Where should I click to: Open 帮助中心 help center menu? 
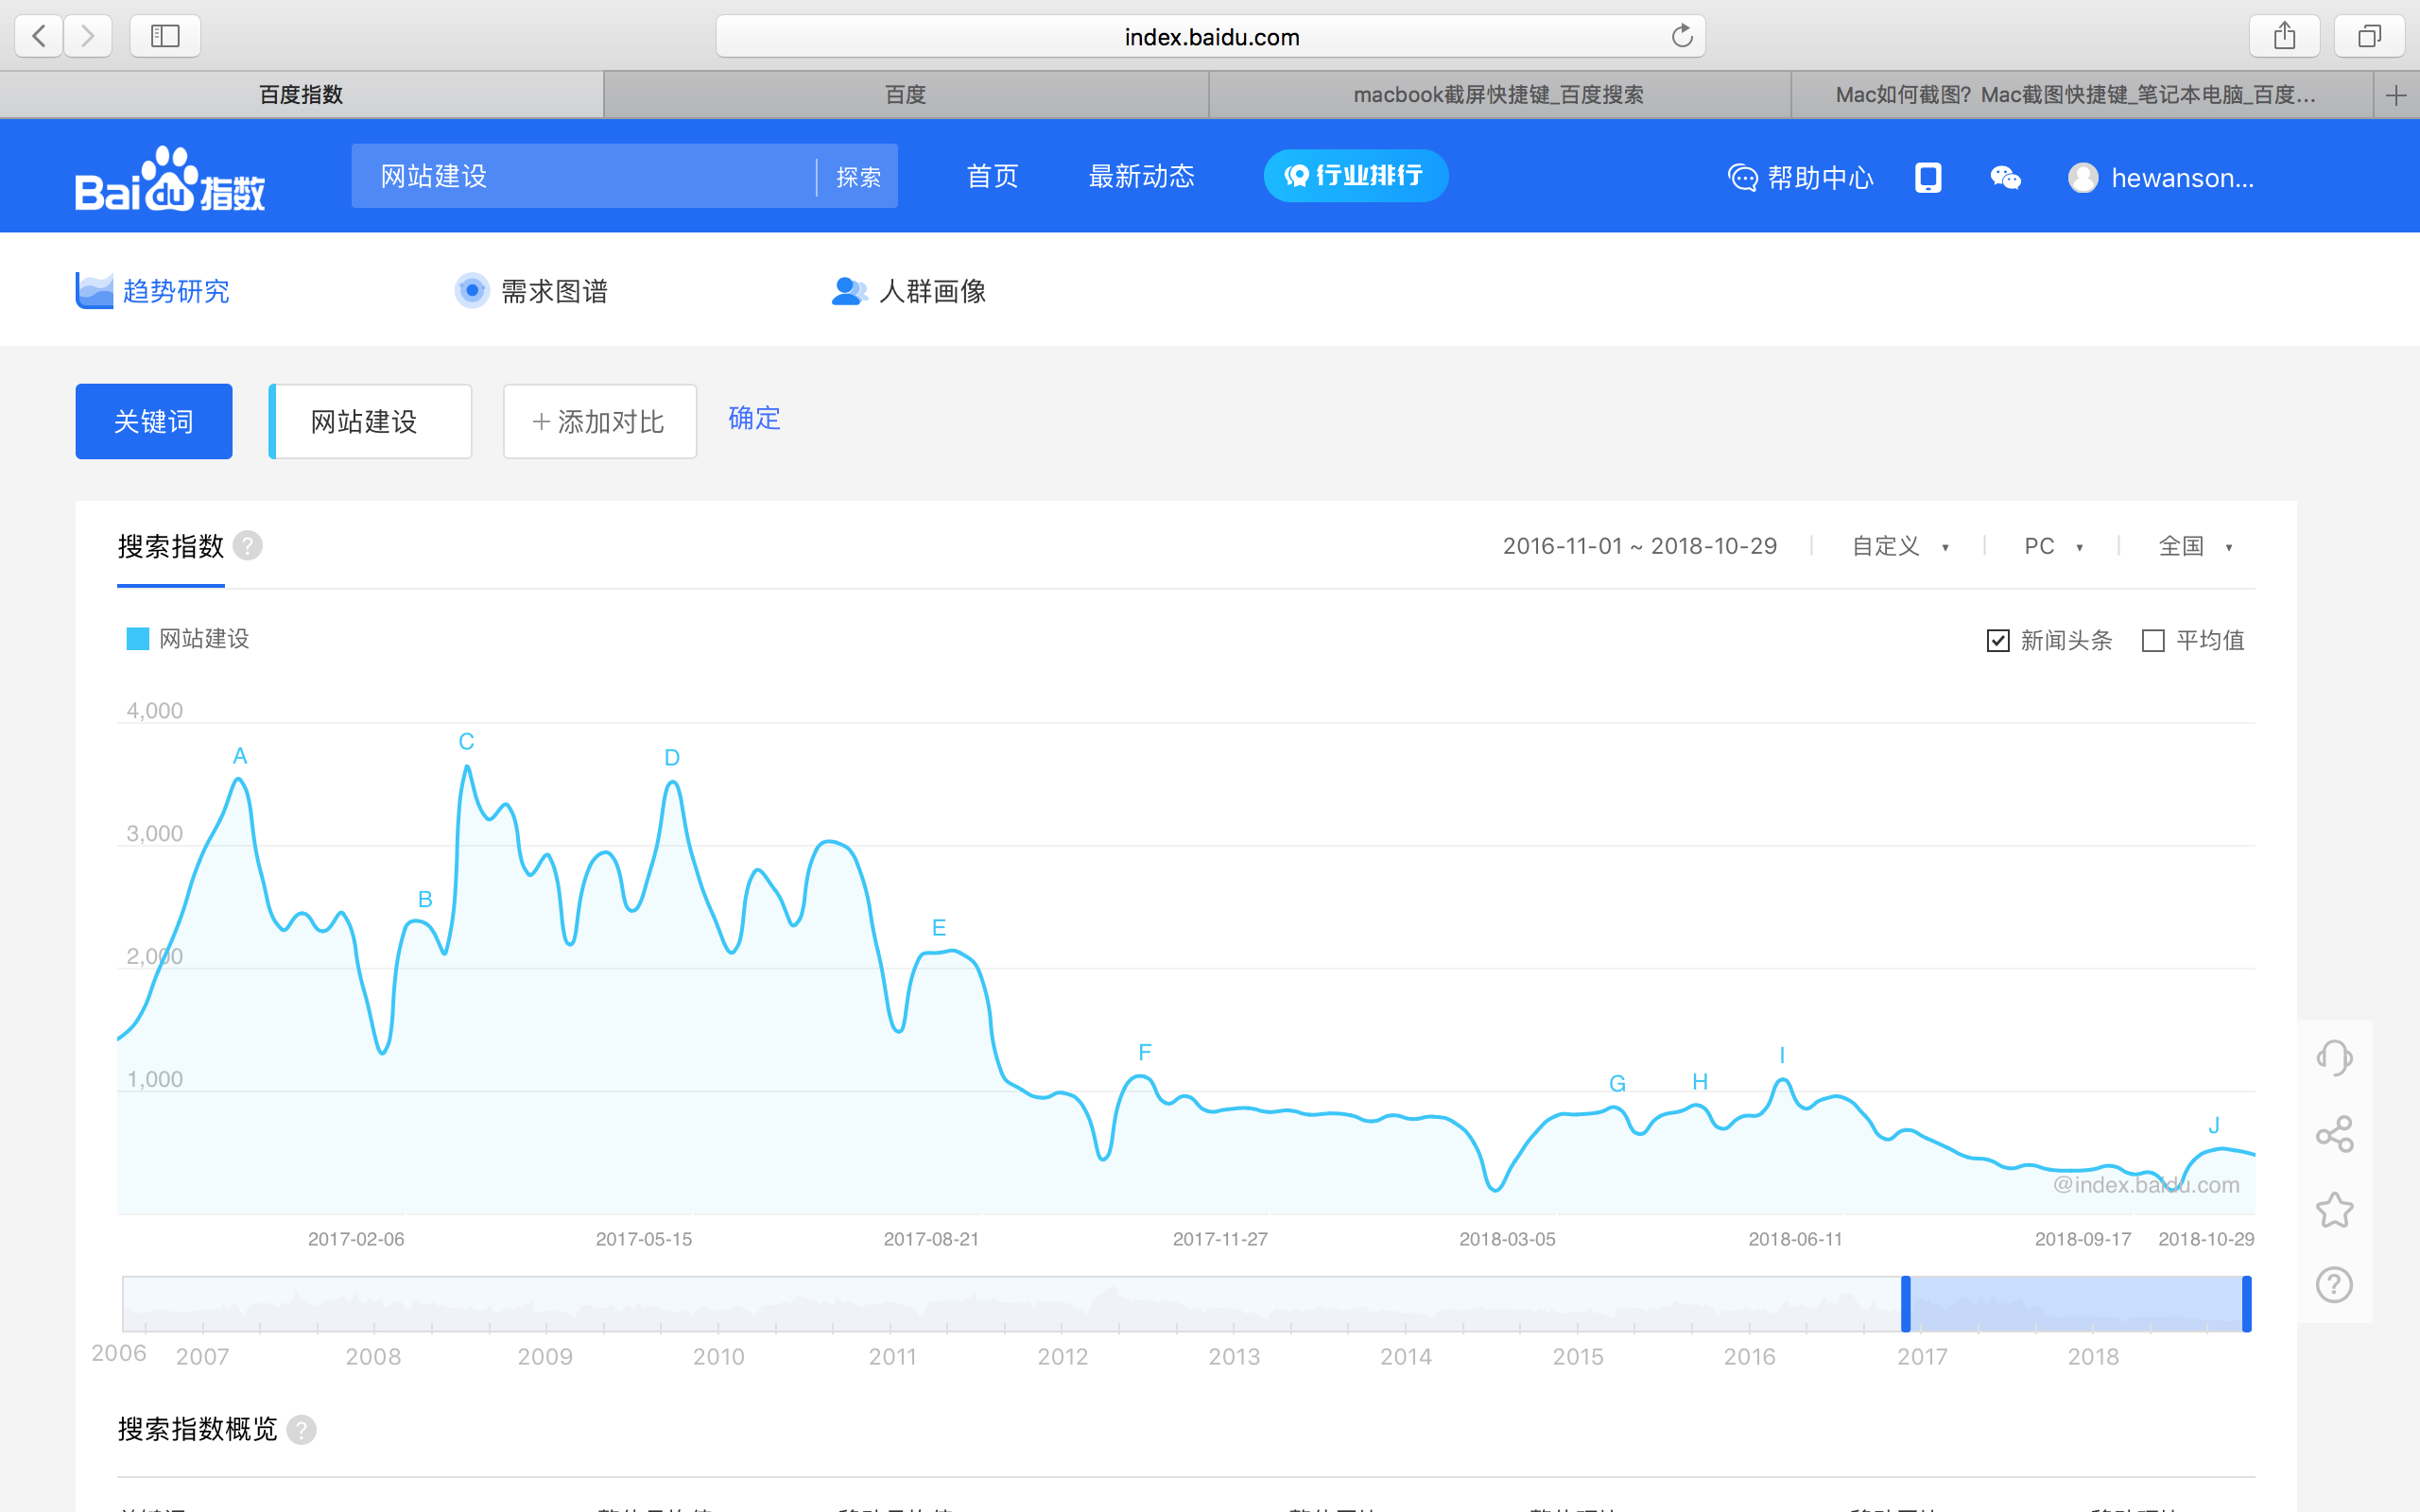[1802, 174]
